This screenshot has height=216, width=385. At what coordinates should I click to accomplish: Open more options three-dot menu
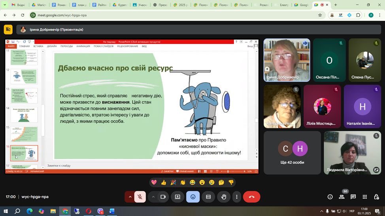point(237,197)
